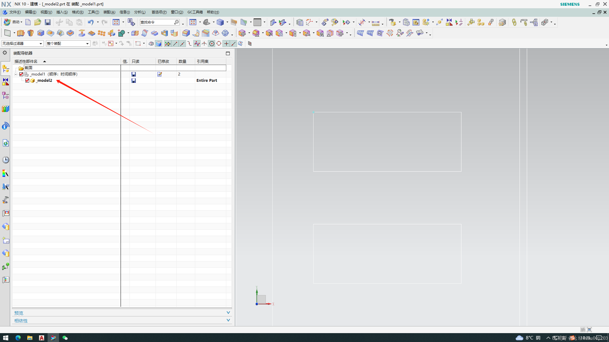Click the magnifier in the command finder
Screen dimensions: 609x342
click(x=176, y=22)
